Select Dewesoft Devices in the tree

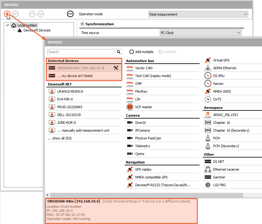(x=37, y=30)
